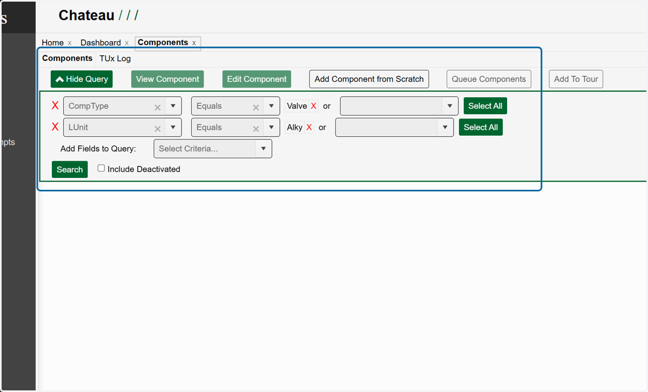
Task: Clear the Equals operator in LUnit row
Action: pos(256,129)
